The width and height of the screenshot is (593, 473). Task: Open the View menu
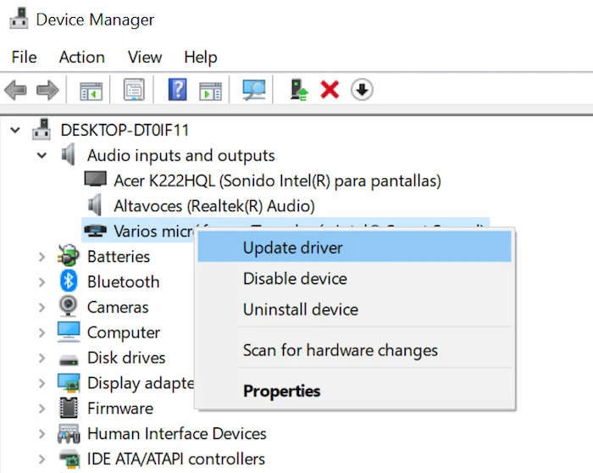pos(145,57)
